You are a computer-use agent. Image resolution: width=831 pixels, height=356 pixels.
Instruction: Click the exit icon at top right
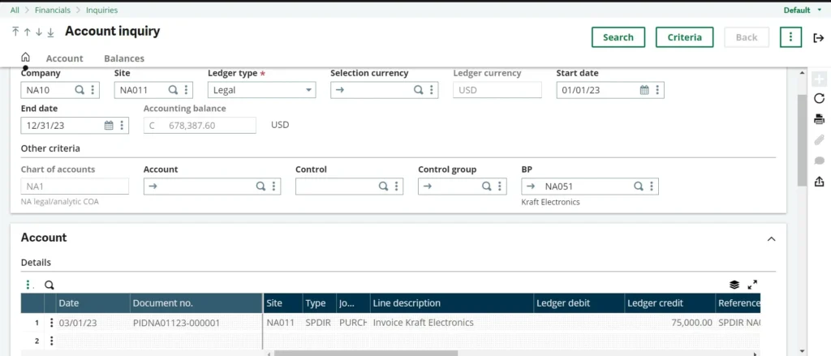click(819, 37)
